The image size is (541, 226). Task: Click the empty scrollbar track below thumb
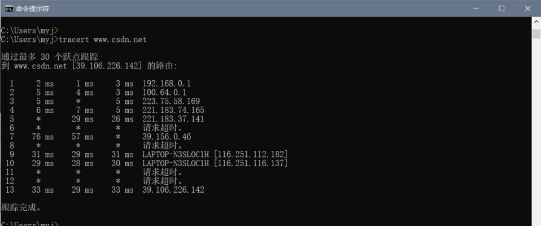(x=536, y=131)
